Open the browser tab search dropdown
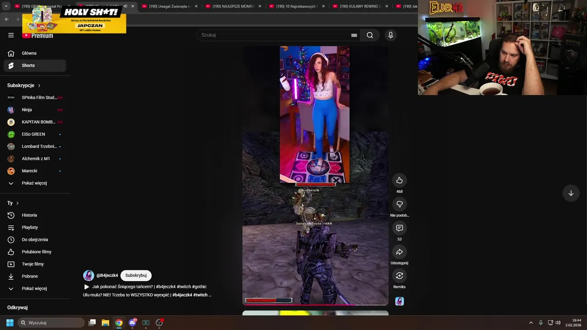 (6, 6)
